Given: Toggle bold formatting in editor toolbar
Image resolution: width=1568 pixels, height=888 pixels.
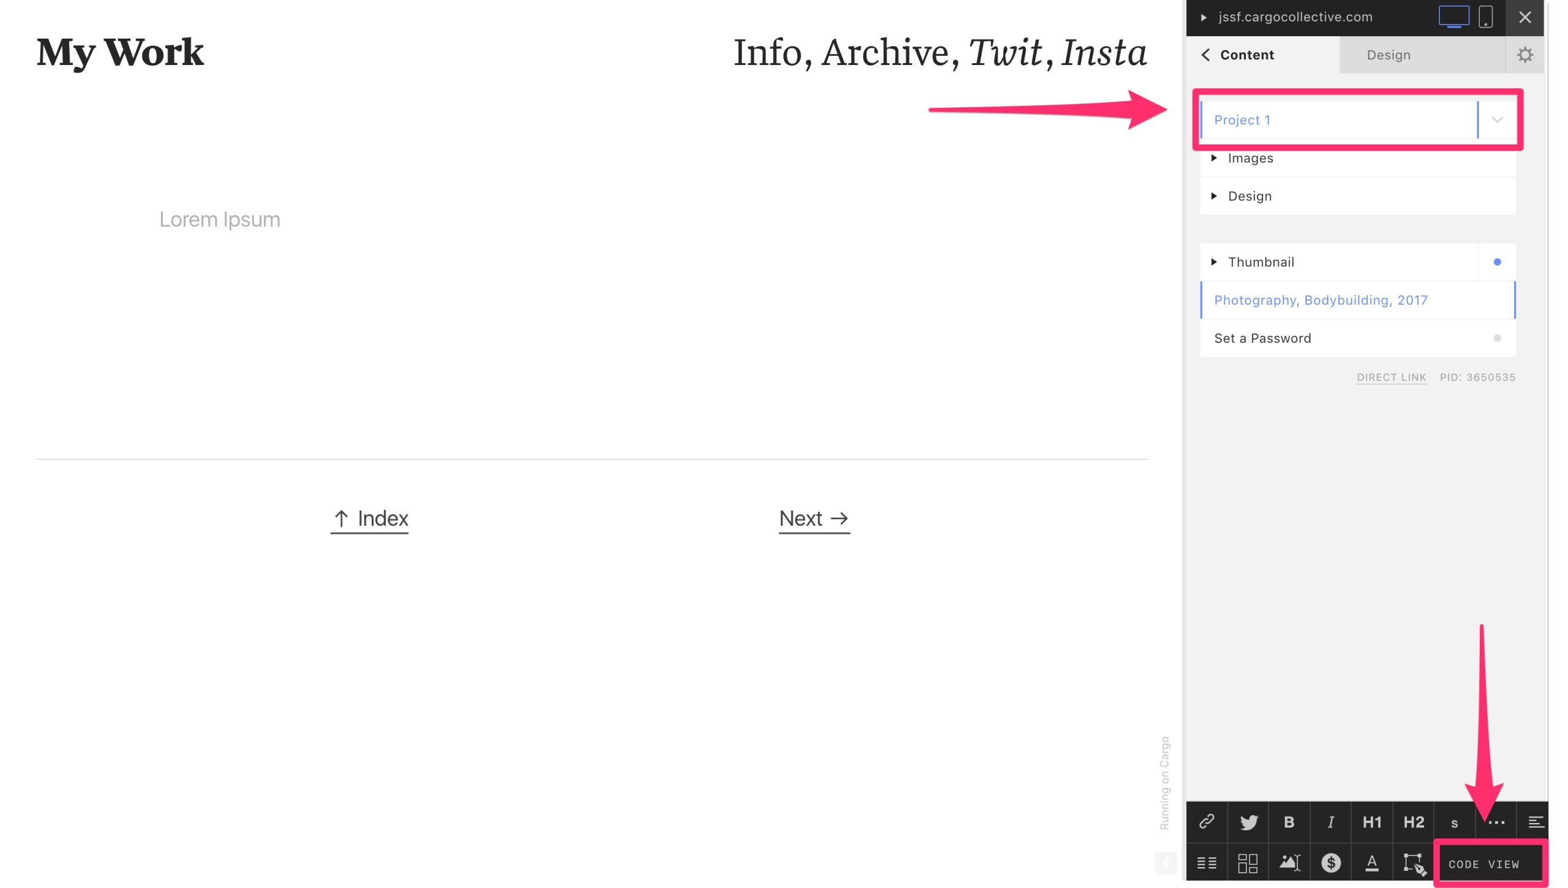Looking at the screenshot, I should click(x=1289, y=822).
